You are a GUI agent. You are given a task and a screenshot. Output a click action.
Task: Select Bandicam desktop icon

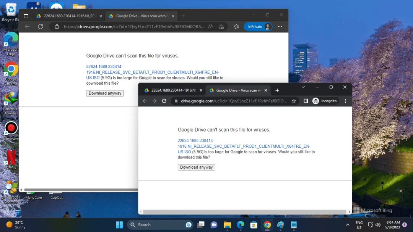coord(11,131)
